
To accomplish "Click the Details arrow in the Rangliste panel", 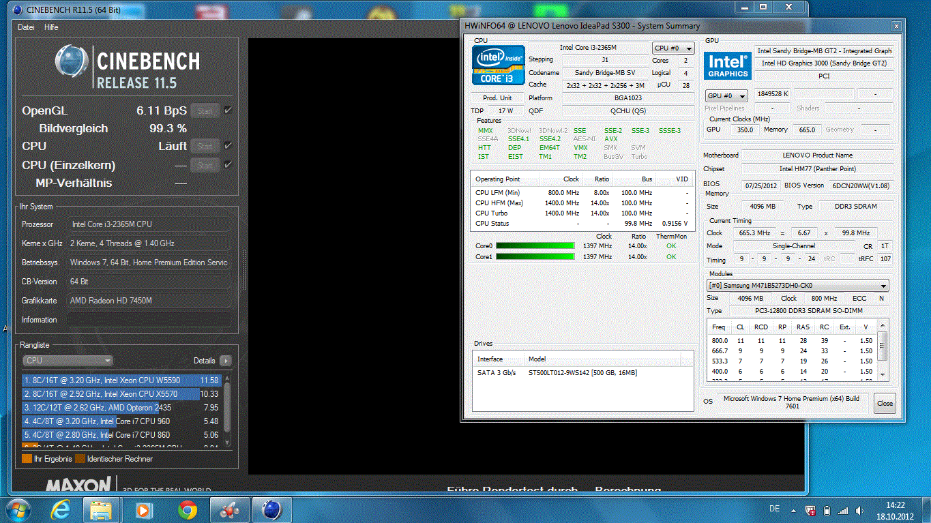I will pos(225,361).
